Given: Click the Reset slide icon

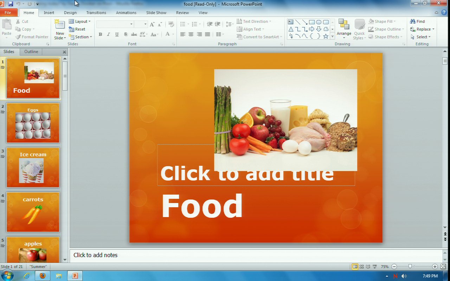Looking at the screenshot, I should (77, 29).
